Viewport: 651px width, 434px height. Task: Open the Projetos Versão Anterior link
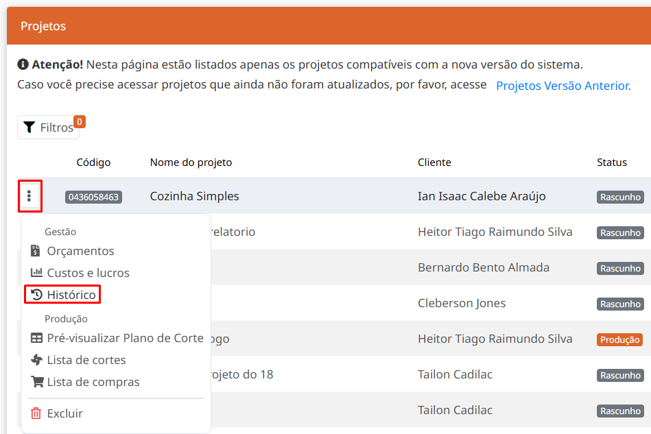pos(563,86)
